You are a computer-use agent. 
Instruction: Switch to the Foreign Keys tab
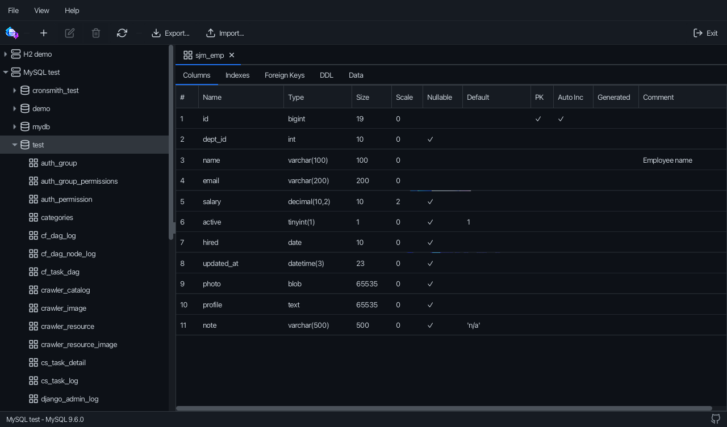click(285, 75)
